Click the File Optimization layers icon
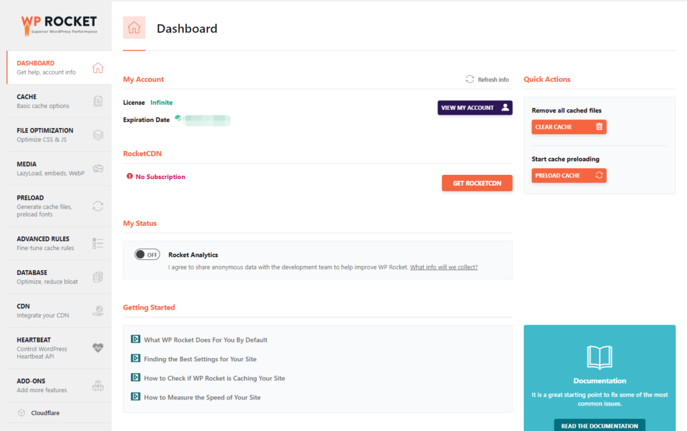 click(x=98, y=135)
